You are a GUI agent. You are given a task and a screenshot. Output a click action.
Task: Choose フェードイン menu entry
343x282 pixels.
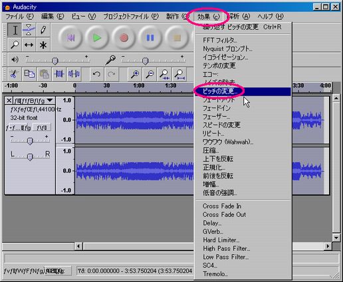(x=243, y=108)
